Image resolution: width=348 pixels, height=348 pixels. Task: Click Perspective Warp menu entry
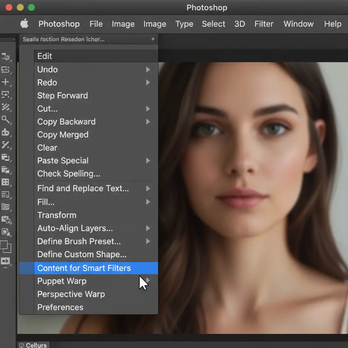[71, 294]
